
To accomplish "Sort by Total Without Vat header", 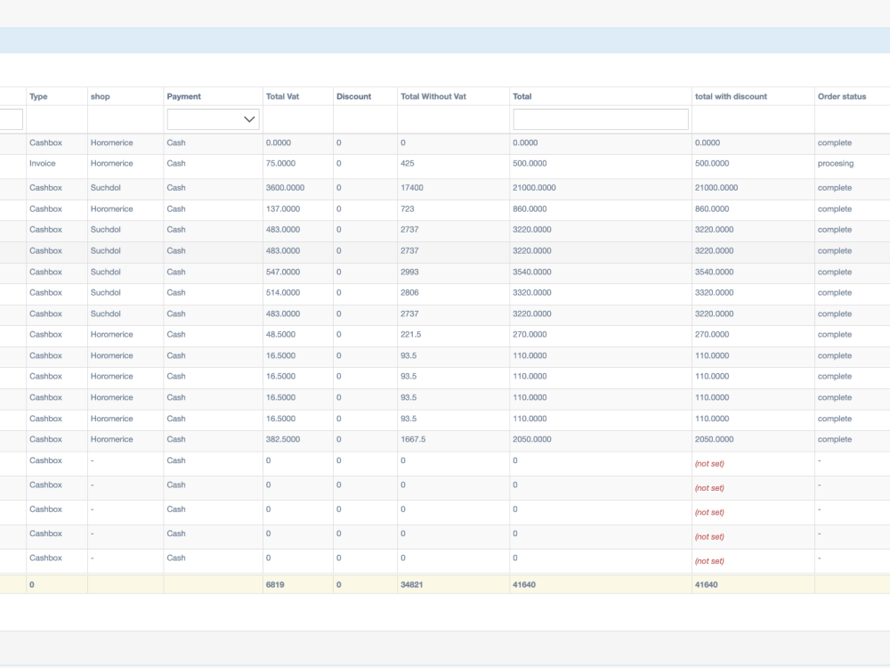I will pyautogui.click(x=433, y=96).
